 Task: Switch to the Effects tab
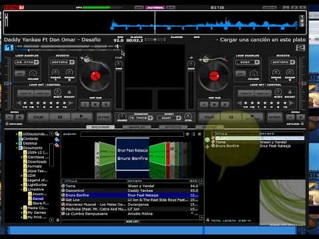pos(173,127)
